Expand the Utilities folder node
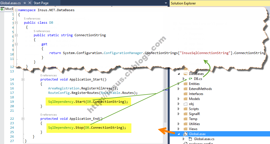 coord(179,124)
